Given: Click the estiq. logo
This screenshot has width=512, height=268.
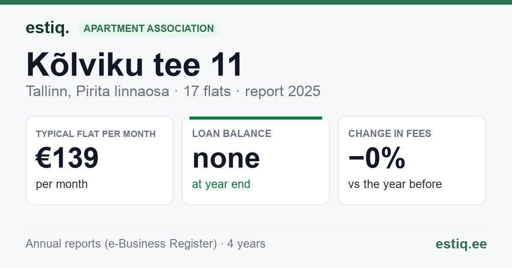Looking at the screenshot, I should (x=47, y=29).
